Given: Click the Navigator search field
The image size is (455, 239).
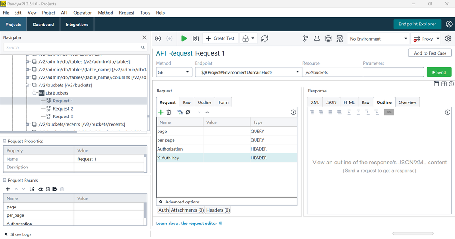Looking at the screenshot, I should coord(73,47).
